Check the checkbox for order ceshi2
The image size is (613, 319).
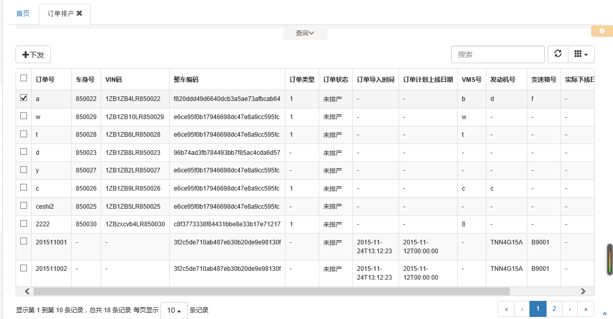click(x=24, y=205)
